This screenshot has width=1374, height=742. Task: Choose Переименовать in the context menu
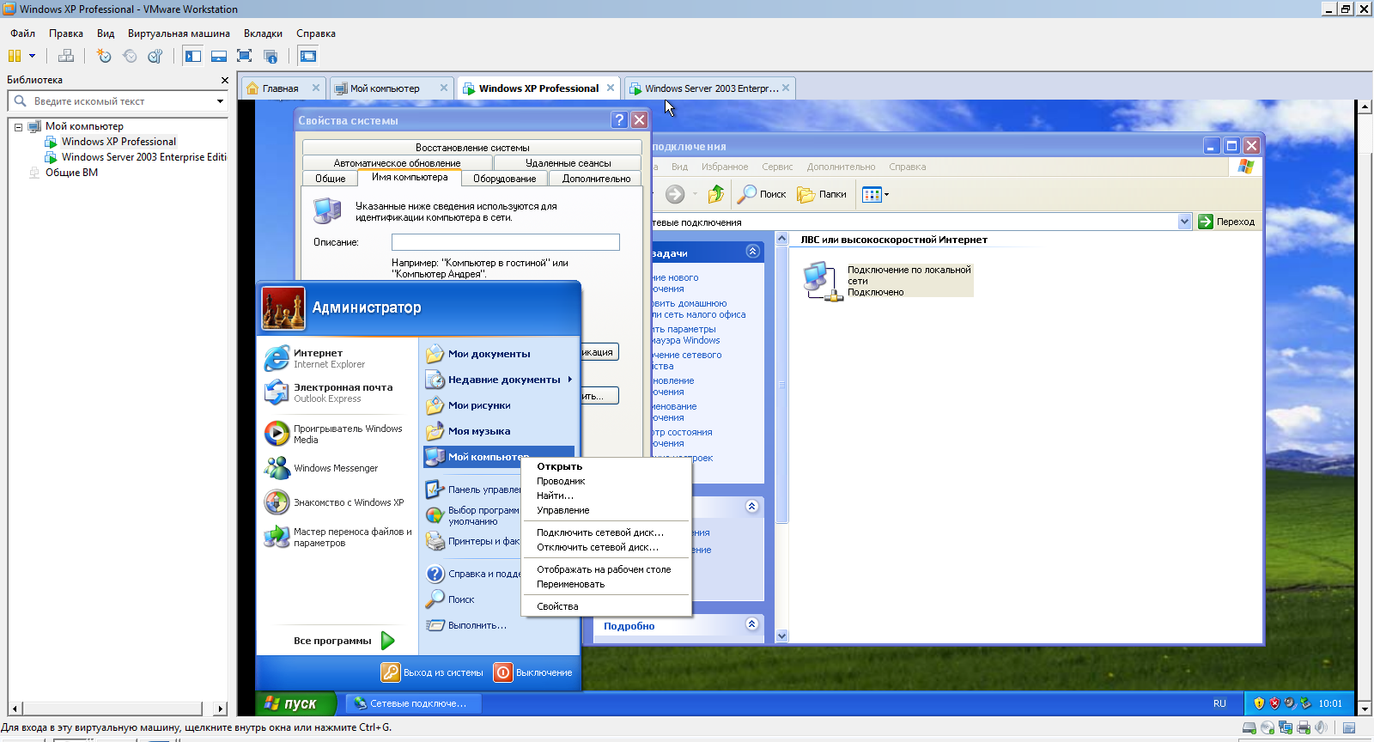(x=606, y=584)
